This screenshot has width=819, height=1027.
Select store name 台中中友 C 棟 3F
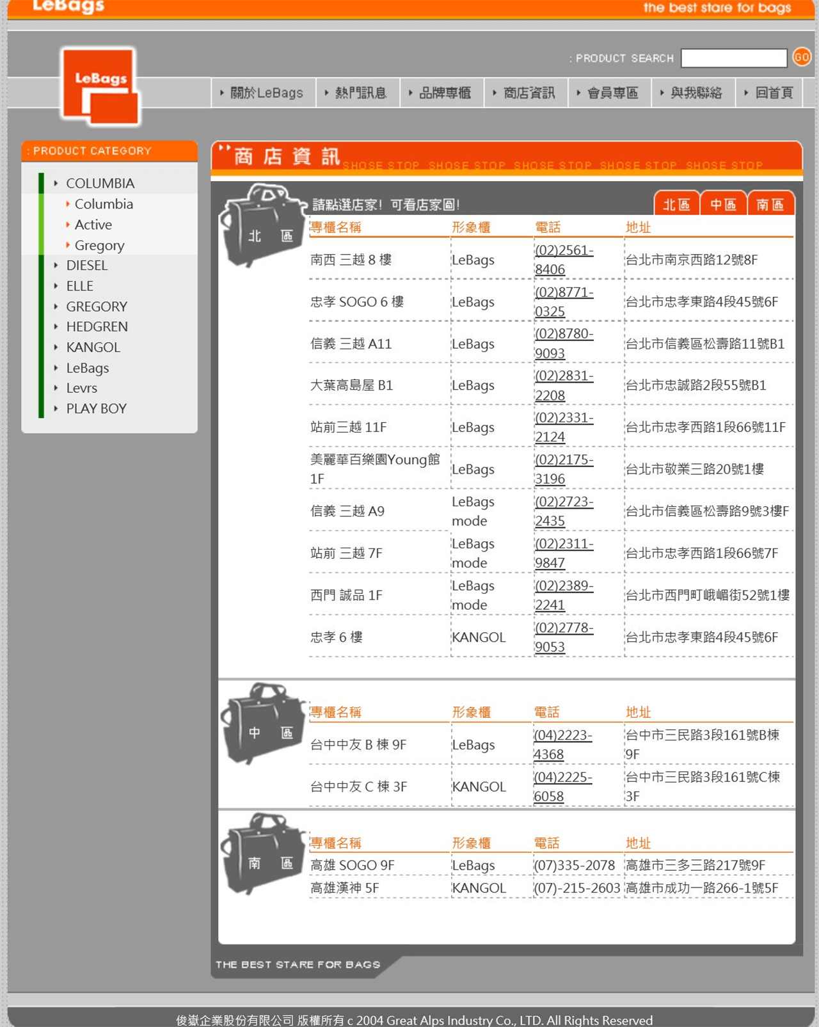tap(358, 787)
